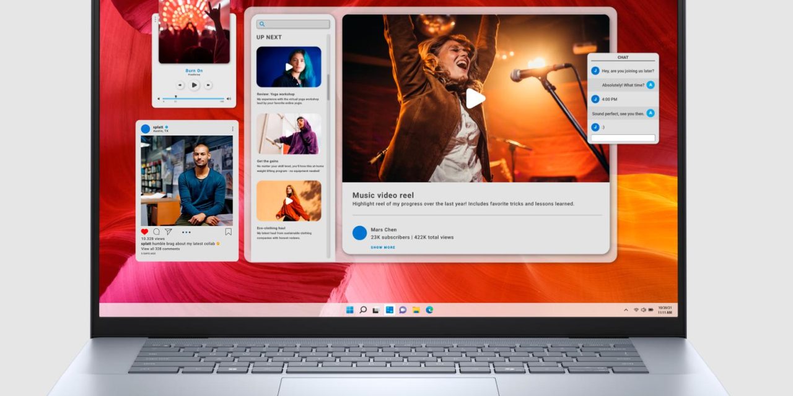Play the Eco-clothing haul video thumbnail

(x=289, y=200)
